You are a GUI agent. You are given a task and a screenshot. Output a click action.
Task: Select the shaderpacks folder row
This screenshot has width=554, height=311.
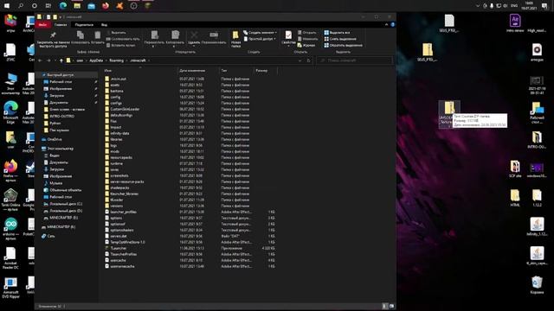(190, 188)
